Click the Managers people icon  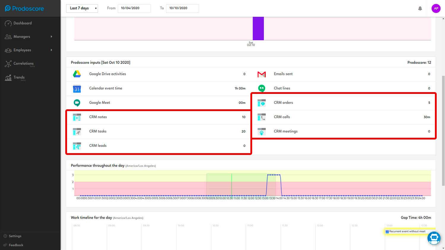point(8,37)
